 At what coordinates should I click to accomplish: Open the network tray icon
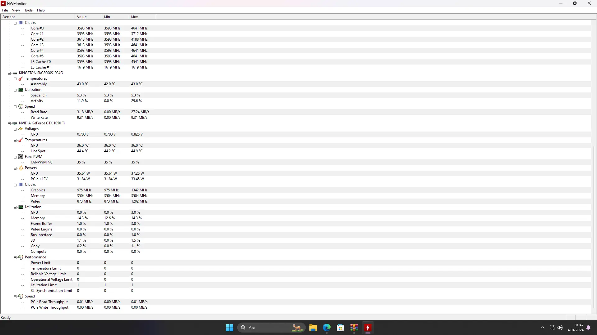point(552,328)
